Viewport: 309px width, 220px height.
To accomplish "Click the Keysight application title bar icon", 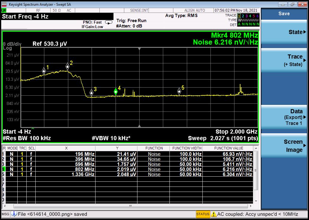I will (x=4, y=4).
